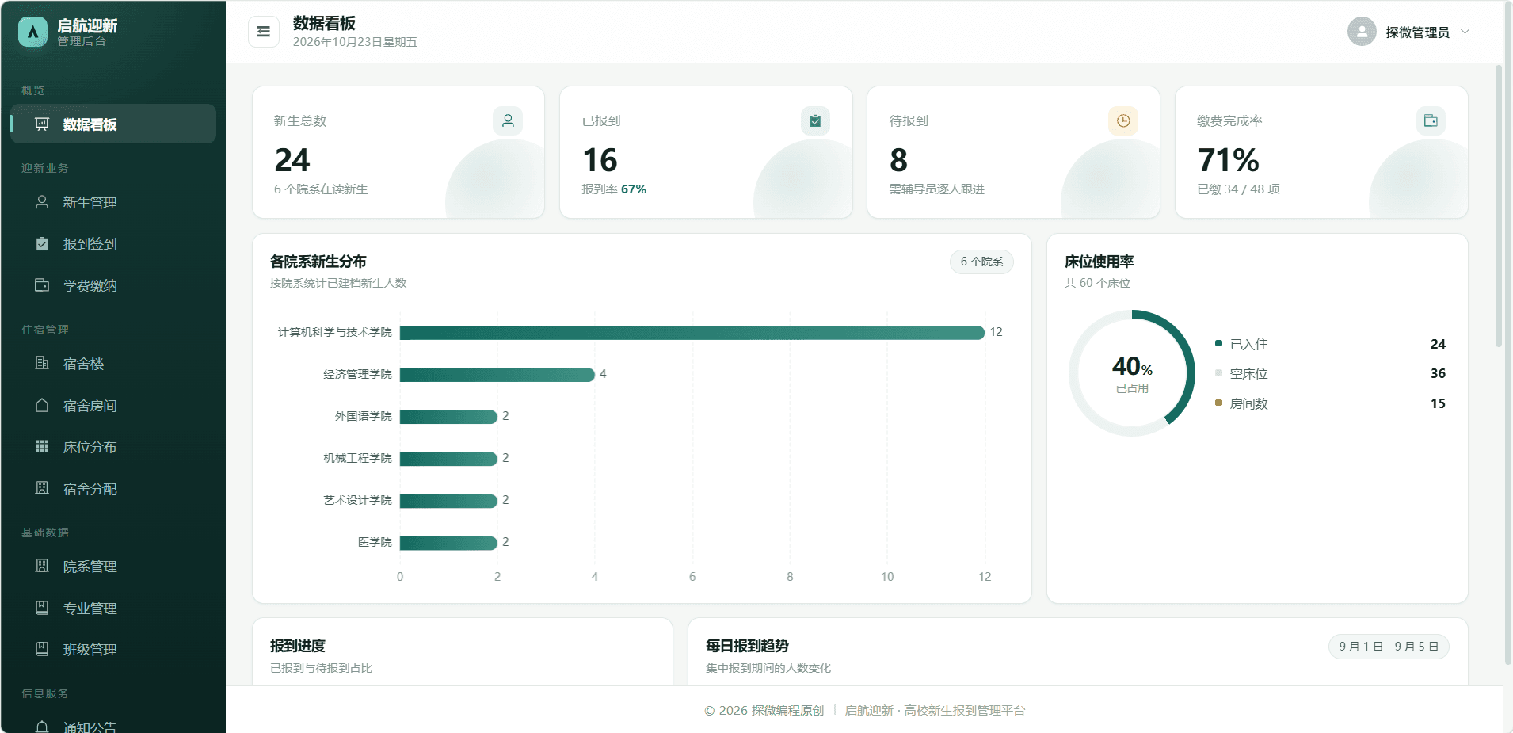Select the 床位分布 menu entry

[113, 446]
